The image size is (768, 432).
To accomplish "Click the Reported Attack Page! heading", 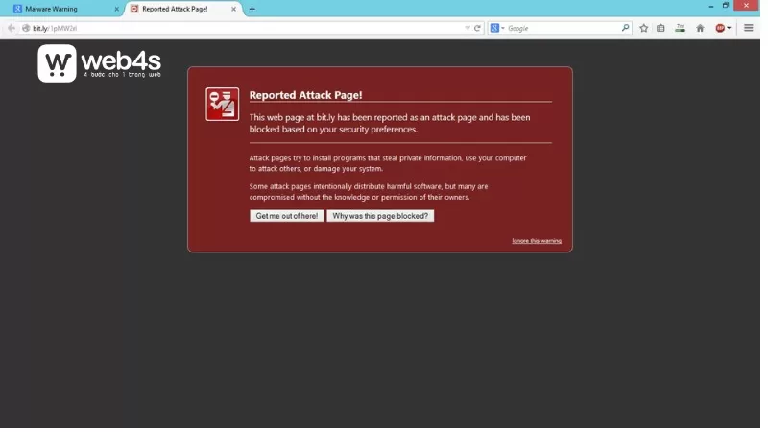I will coord(305,95).
